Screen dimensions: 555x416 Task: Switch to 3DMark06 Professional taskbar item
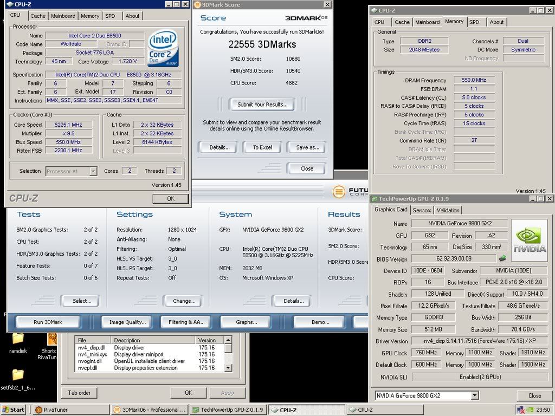tap(150, 409)
